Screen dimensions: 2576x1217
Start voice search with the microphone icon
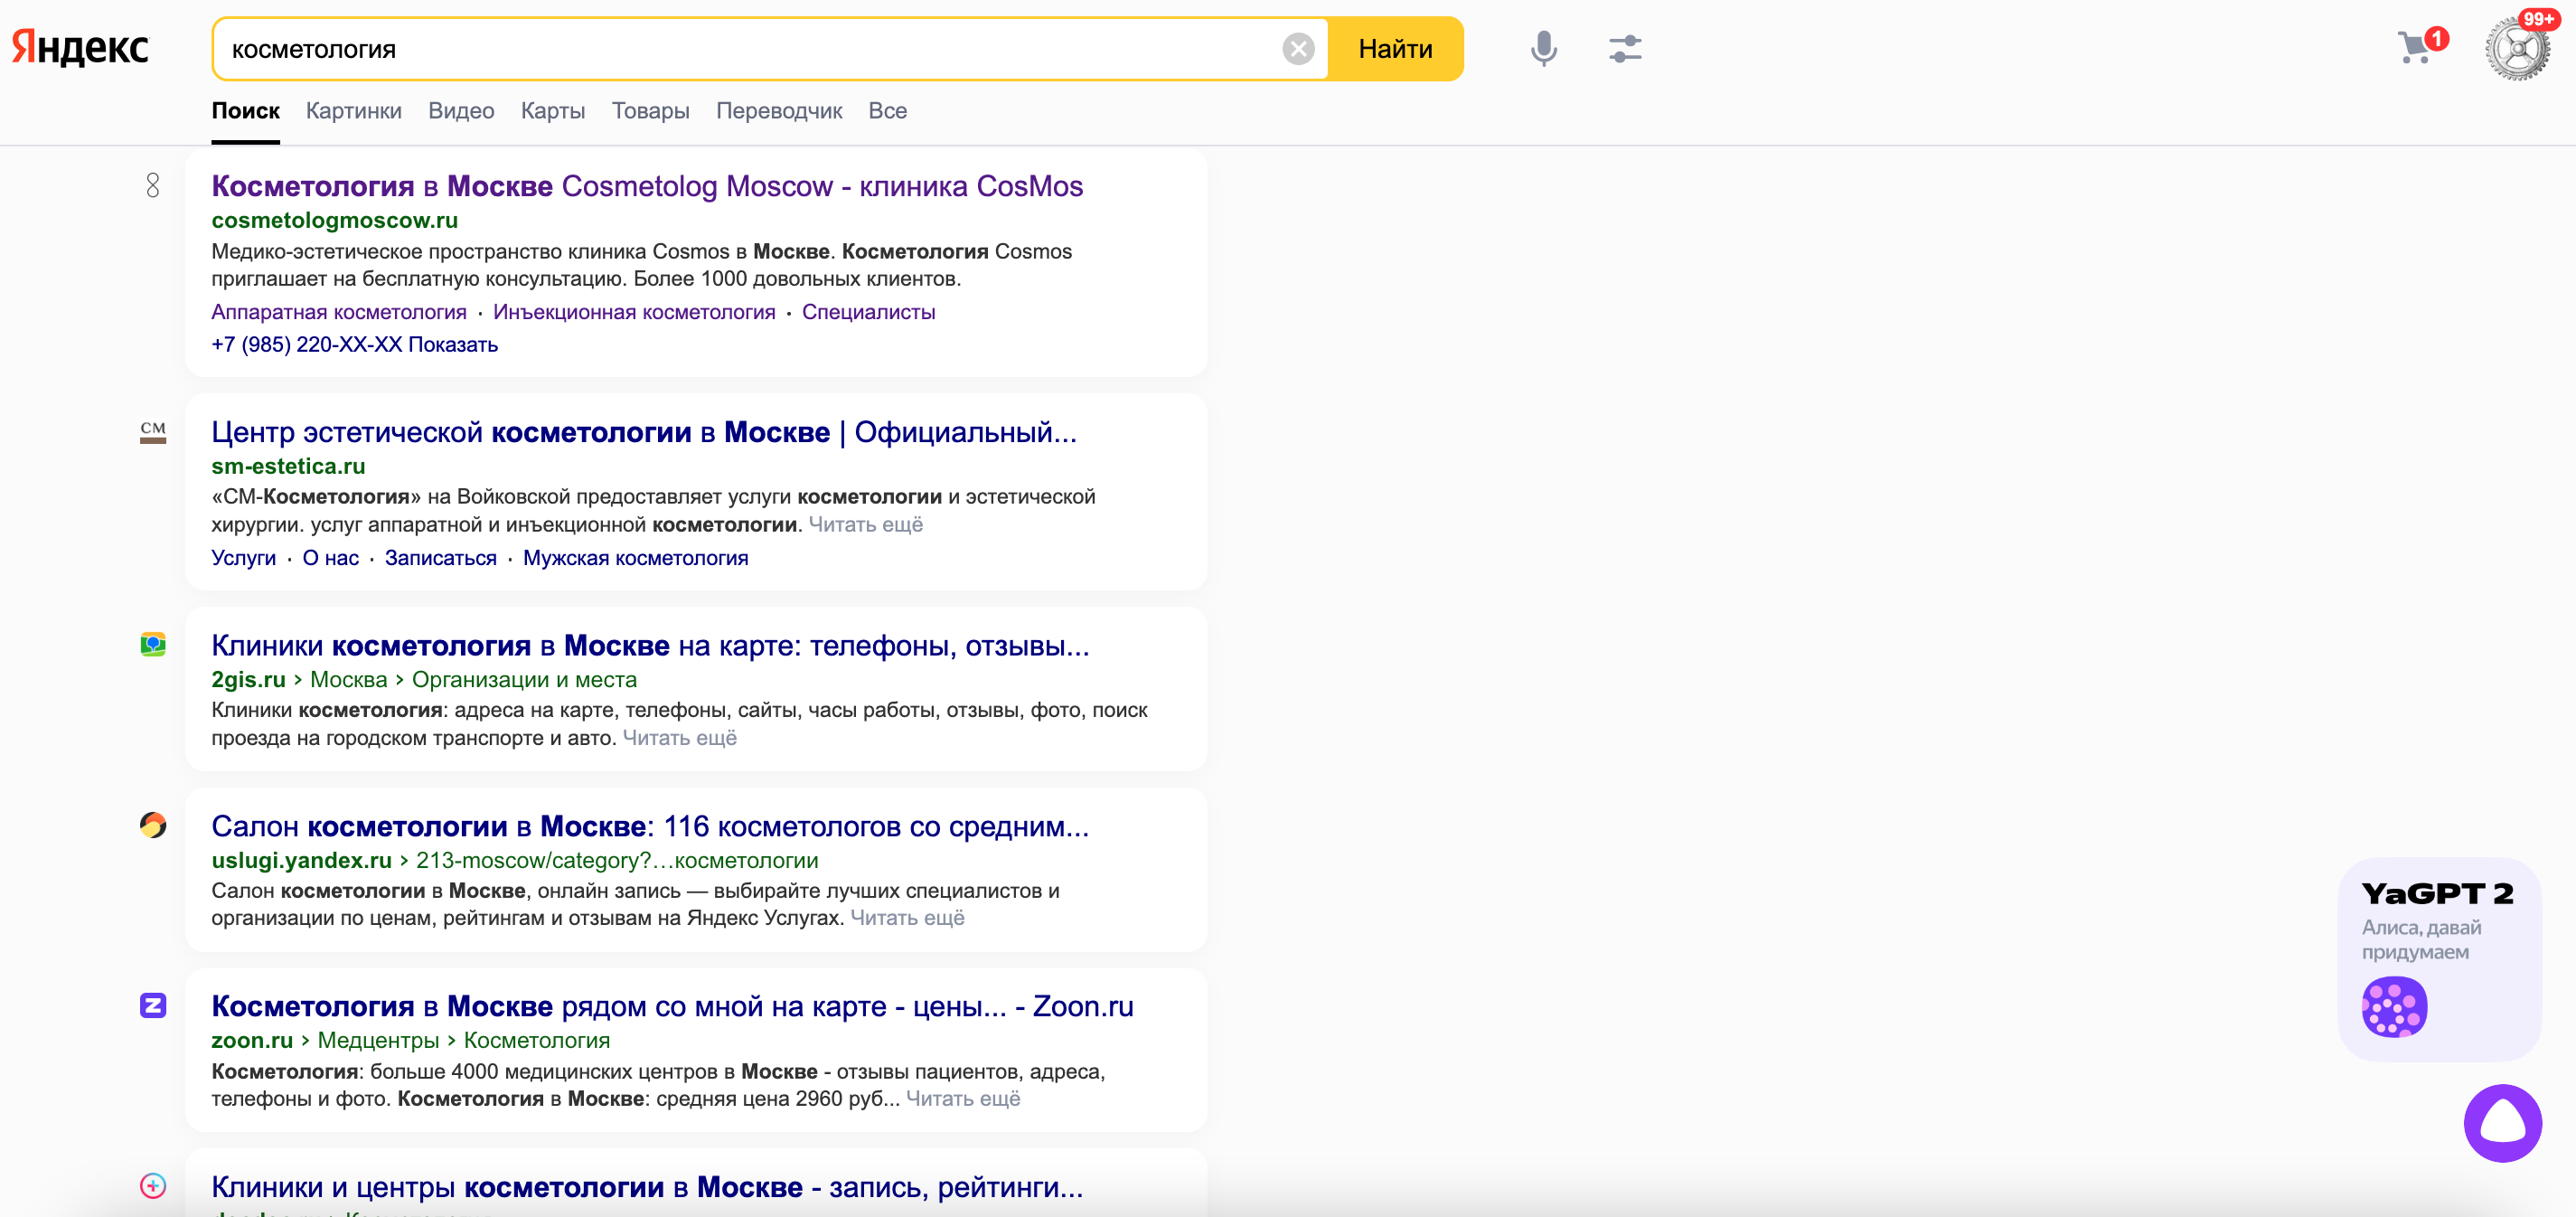(1544, 49)
